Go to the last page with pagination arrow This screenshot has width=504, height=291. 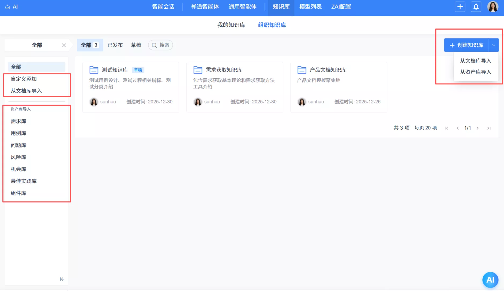tap(489, 128)
